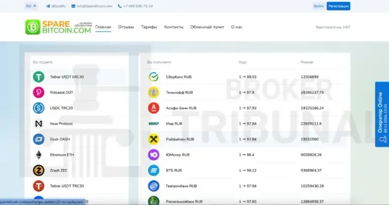This screenshot has height=205, width=389.
Task: Click the Polkadot DOT label
Action: pyautogui.click(x=61, y=92)
